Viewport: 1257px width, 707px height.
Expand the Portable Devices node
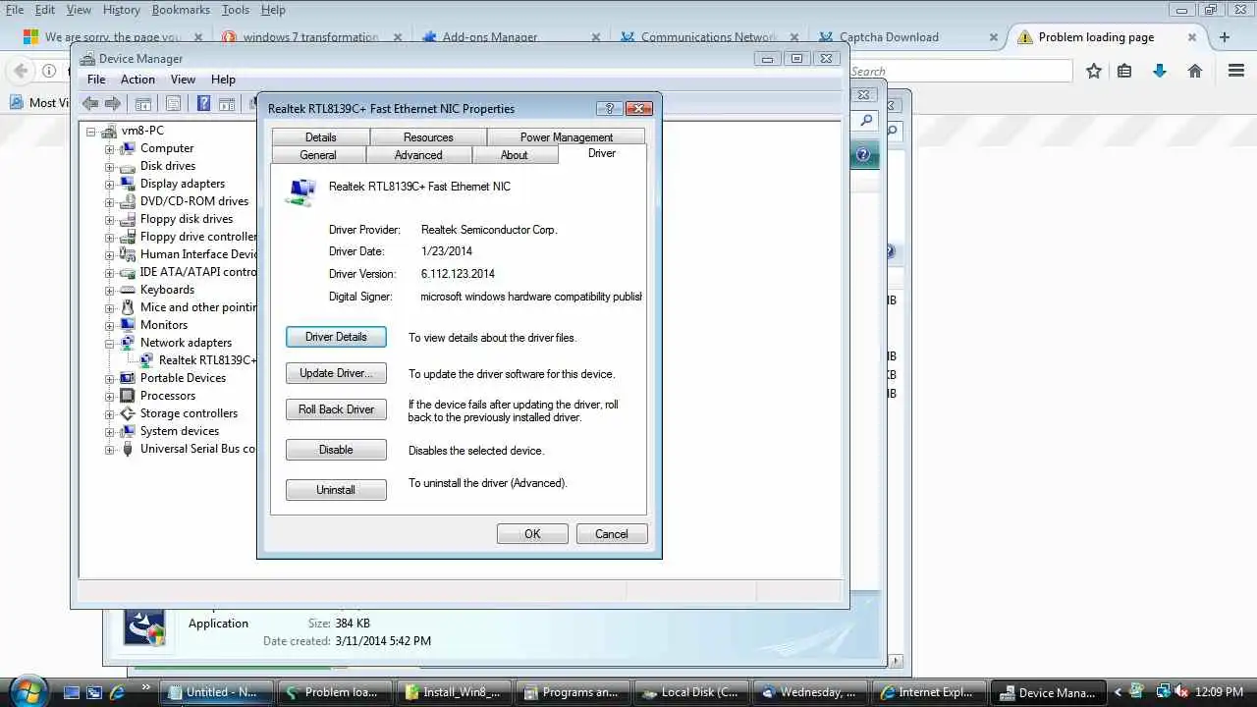coord(110,379)
